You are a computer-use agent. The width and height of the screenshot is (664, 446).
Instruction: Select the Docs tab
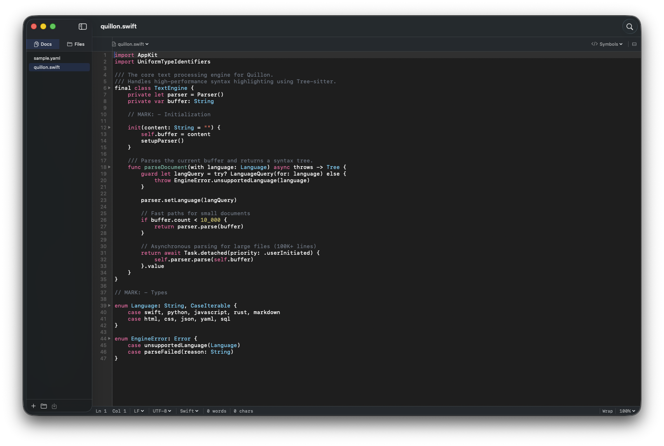[43, 44]
